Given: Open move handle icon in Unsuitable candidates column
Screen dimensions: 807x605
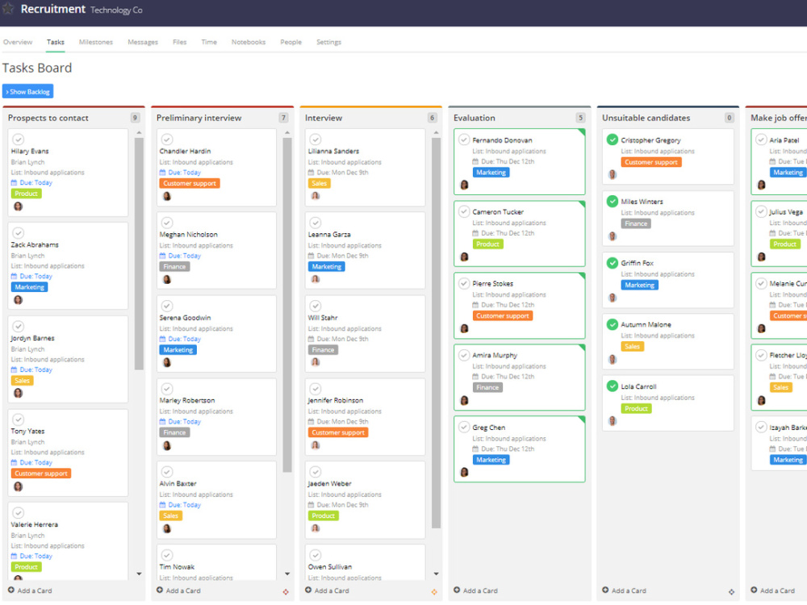Looking at the screenshot, I should tap(731, 592).
